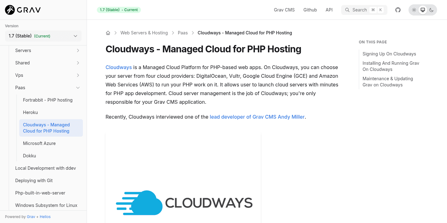The image size is (447, 223).
Task: Select the system theme option
Action: click(x=423, y=10)
